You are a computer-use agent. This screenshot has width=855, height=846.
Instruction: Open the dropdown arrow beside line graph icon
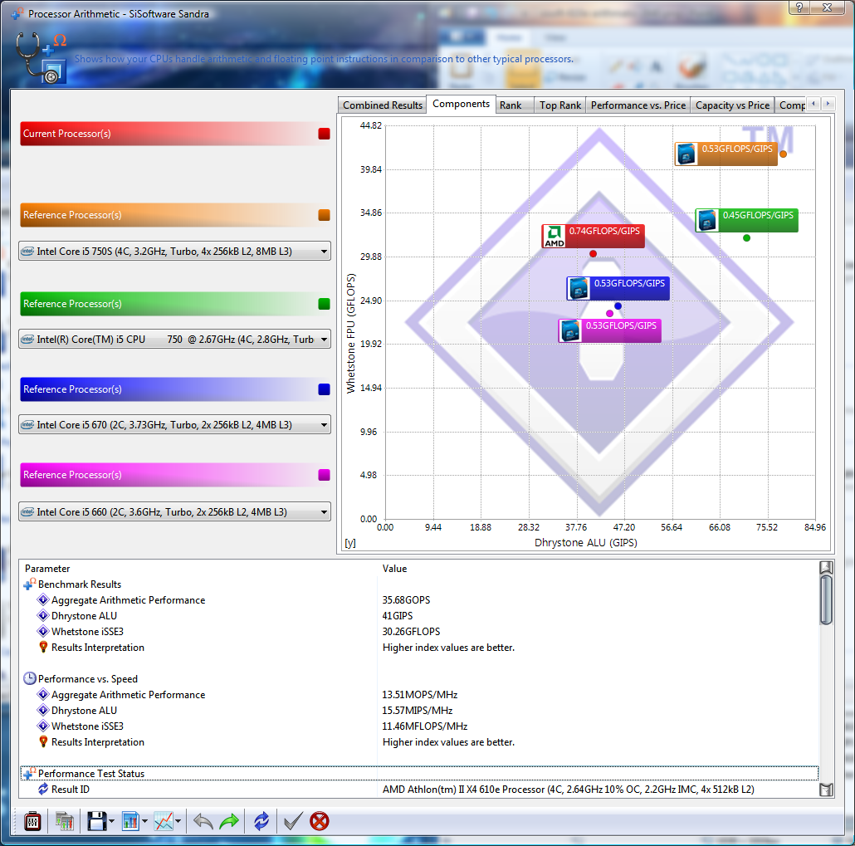(x=178, y=821)
